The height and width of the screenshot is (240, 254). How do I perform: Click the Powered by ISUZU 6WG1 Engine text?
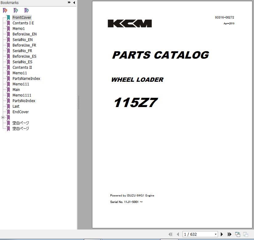(132, 196)
